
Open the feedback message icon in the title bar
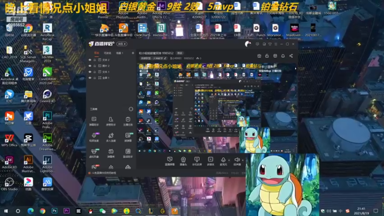coord(257,44)
